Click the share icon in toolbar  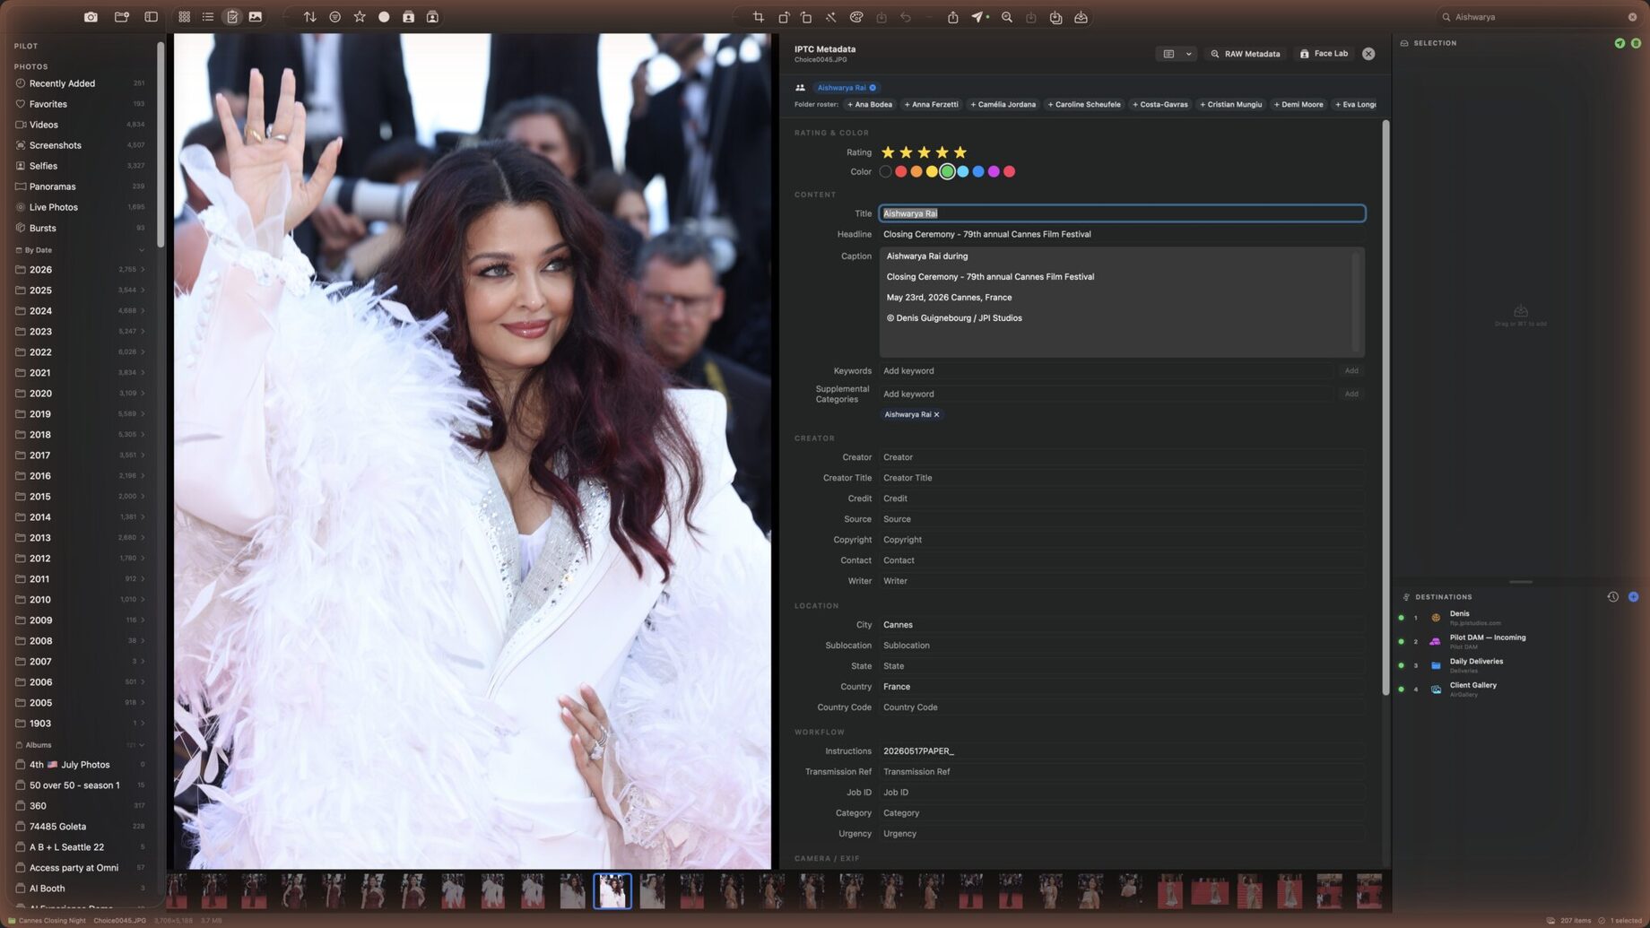coord(952,17)
